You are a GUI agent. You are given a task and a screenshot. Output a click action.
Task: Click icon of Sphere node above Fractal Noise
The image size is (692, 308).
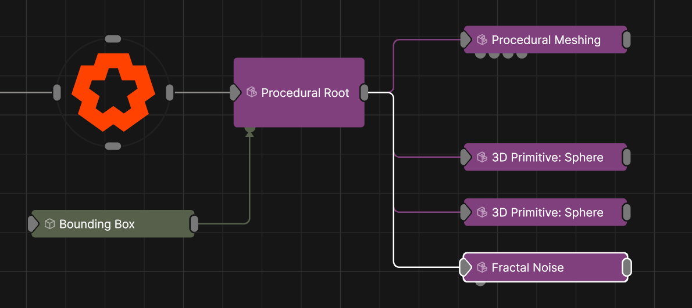pos(481,212)
